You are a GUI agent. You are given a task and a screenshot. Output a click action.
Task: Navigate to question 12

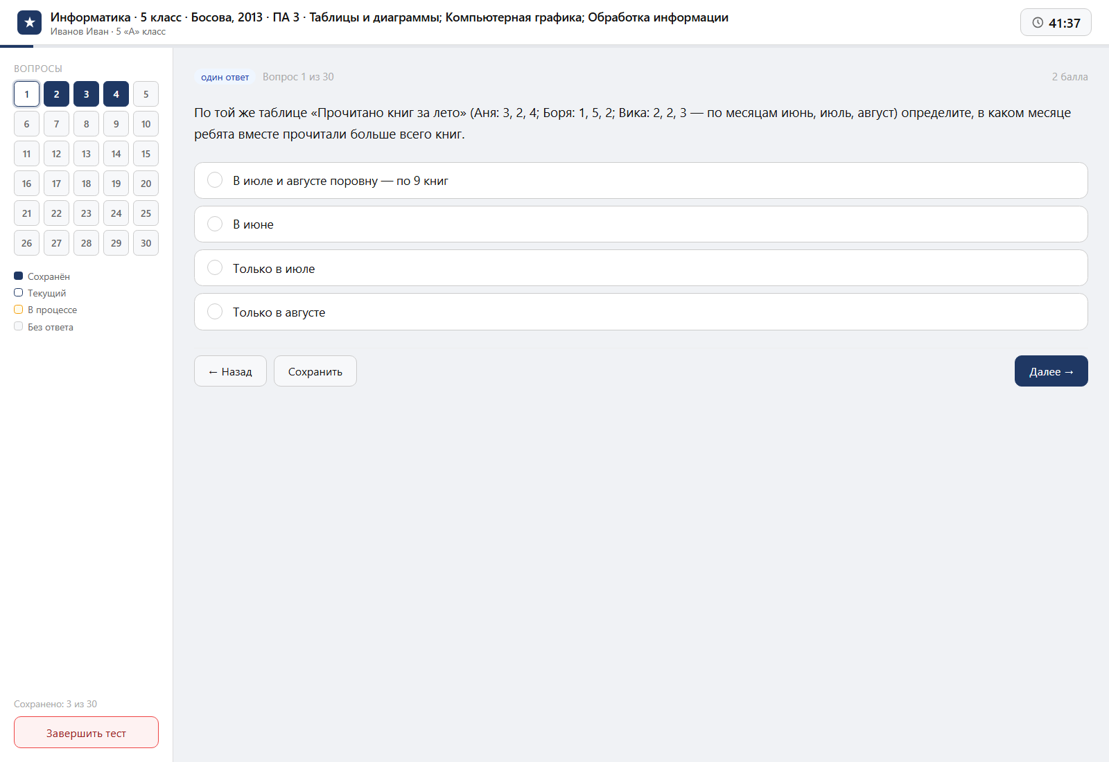coord(56,154)
